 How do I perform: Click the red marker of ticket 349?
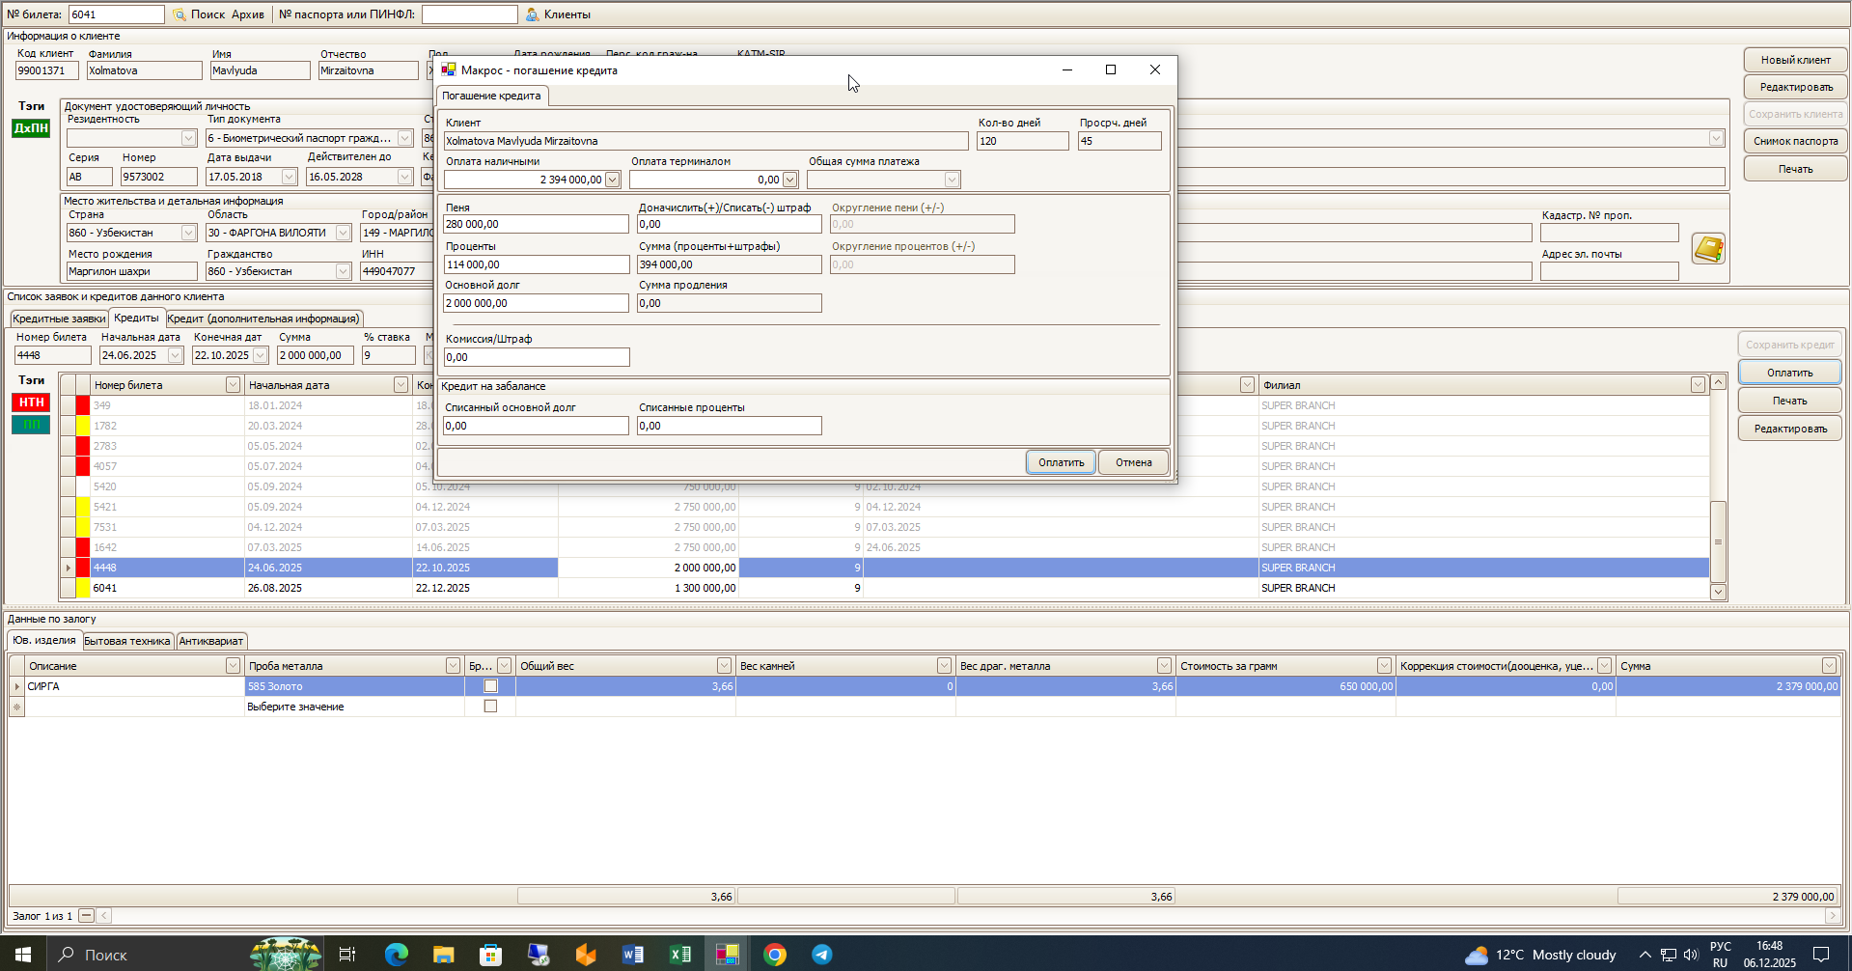83,405
